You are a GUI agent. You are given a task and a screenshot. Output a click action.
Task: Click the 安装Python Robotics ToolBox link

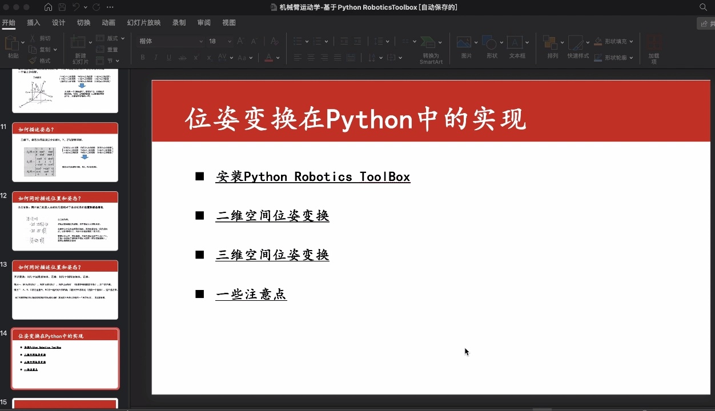313,177
